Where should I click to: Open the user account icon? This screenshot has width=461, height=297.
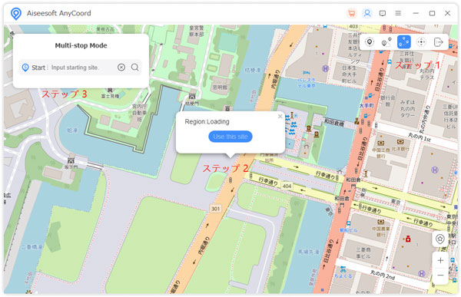(x=367, y=13)
